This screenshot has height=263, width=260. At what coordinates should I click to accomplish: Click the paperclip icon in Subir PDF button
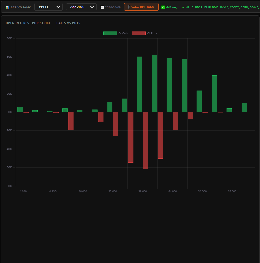pyautogui.click(x=129, y=7)
